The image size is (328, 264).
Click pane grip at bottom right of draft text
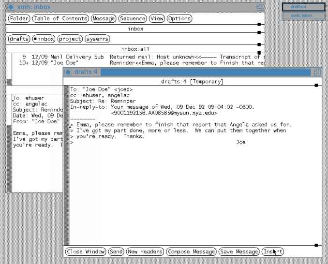pos(316,245)
